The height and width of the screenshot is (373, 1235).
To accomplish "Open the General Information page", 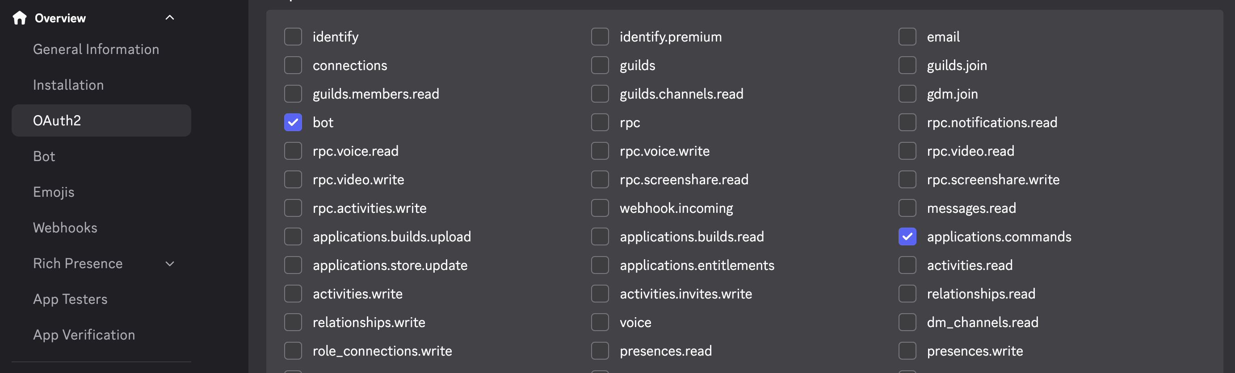I will 96,49.
